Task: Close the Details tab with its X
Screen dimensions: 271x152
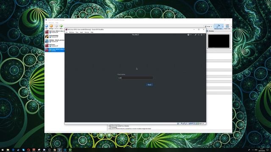Action: coord(212,27)
